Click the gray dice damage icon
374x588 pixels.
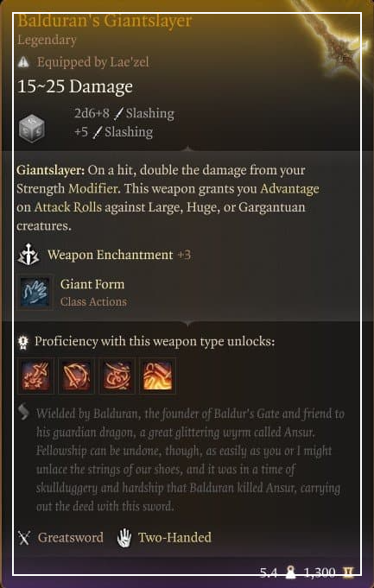(31, 129)
